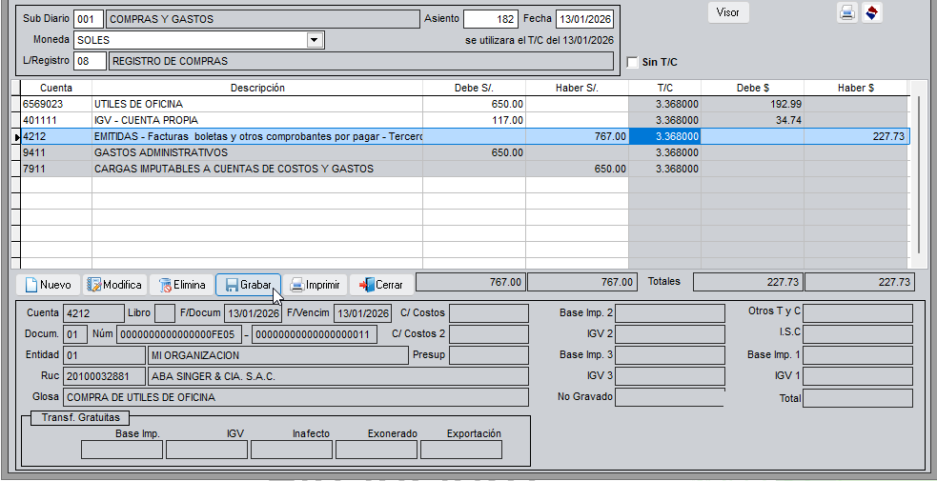Click lower Cuenta field 4212
Viewport: 937px width, 481px height.
tap(93, 313)
